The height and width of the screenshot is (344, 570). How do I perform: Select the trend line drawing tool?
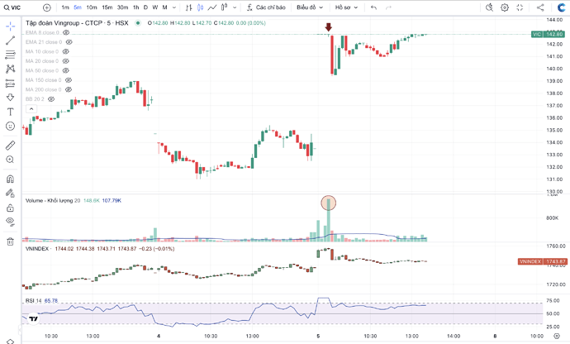coord(10,41)
